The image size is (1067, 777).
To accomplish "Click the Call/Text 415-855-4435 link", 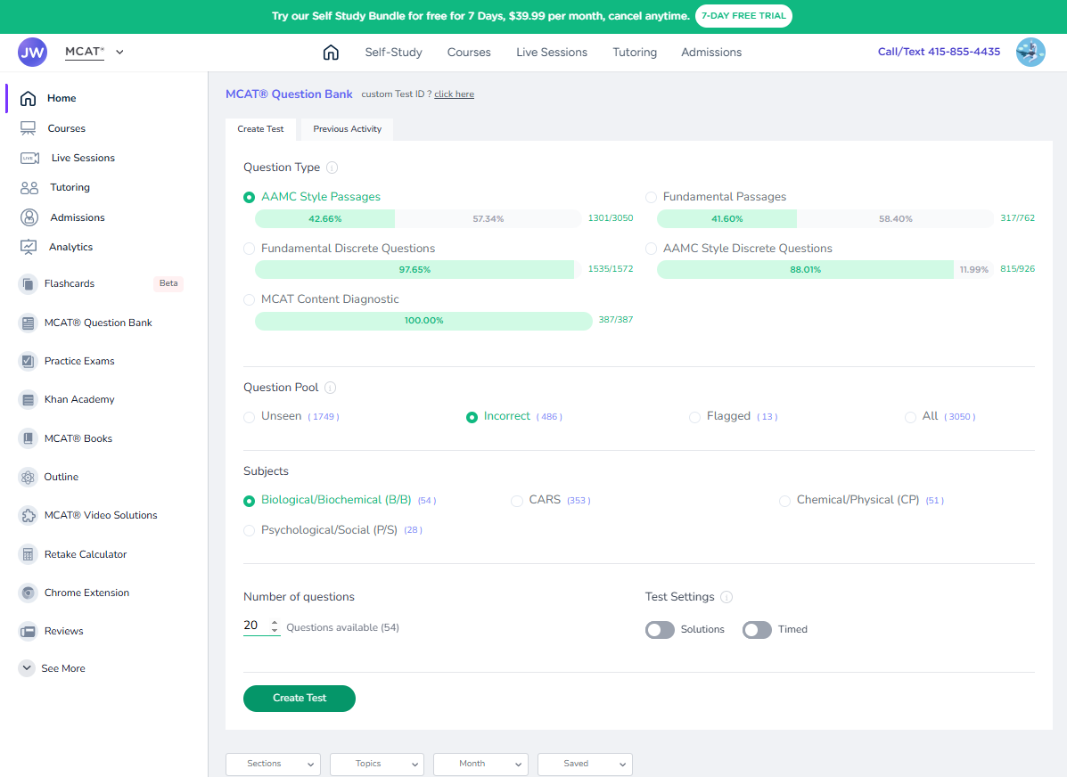I will 939,52.
